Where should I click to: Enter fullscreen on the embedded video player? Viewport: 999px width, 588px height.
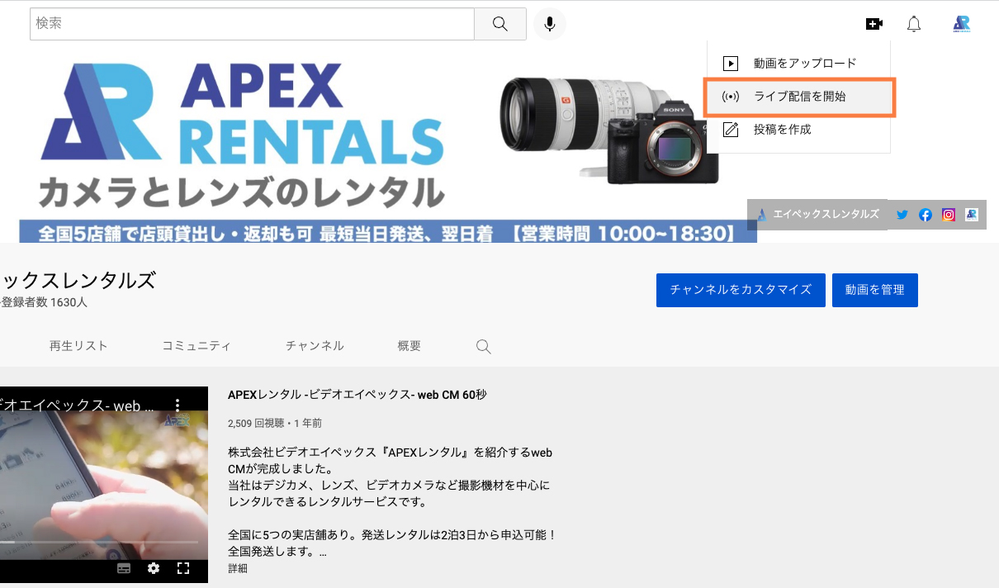point(183,568)
